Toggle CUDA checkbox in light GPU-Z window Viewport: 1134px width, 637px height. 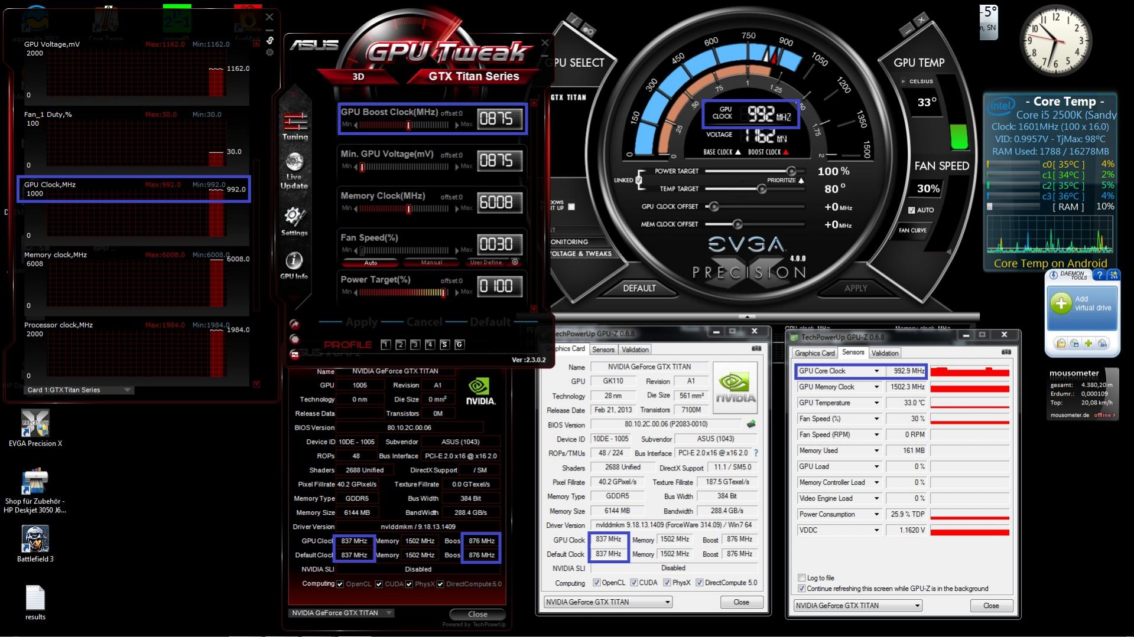pyautogui.click(x=634, y=583)
